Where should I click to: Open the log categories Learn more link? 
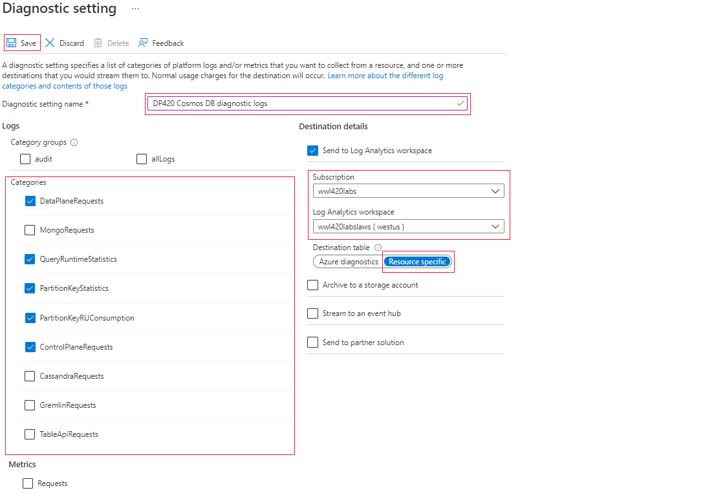[385, 75]
